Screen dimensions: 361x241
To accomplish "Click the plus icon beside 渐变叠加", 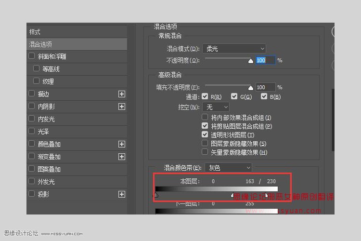I will [122, 157].
